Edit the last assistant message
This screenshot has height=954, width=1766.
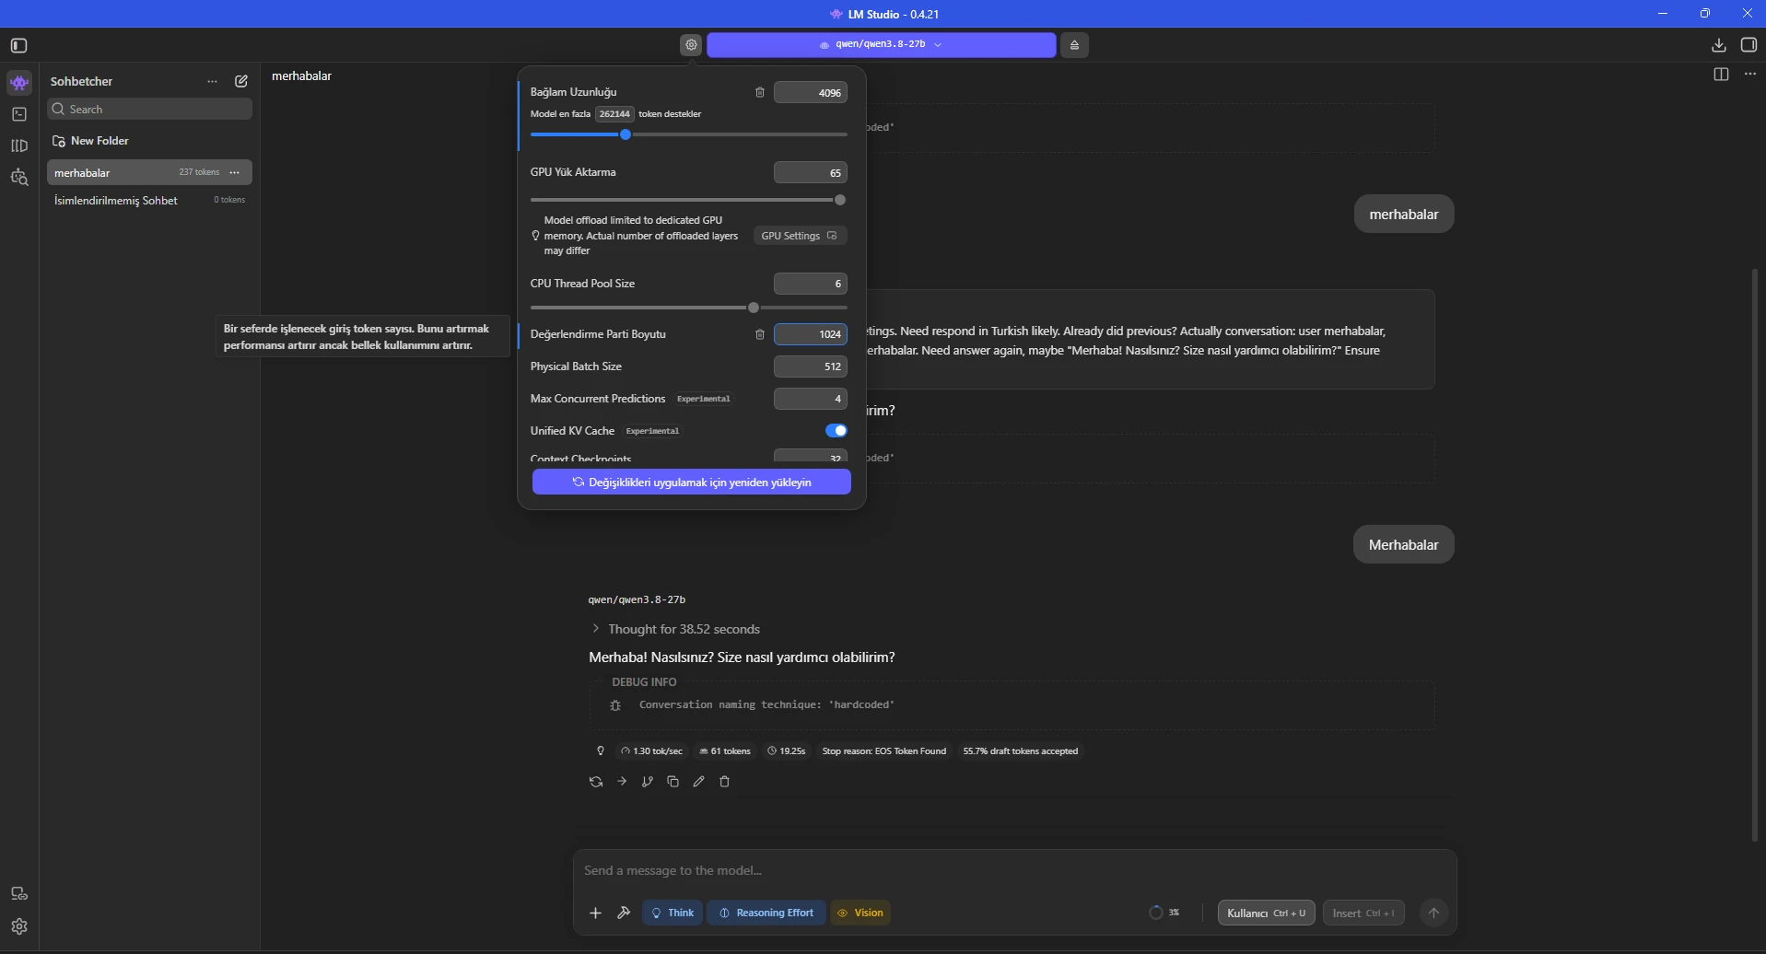pyautogui.click(x=699, y=782)
